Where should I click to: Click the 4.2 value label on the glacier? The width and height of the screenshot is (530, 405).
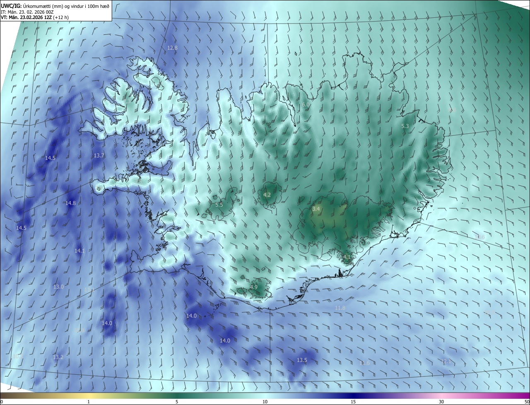[267, 195]
